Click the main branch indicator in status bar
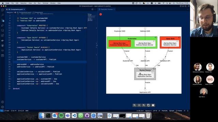Screen dimensions: 218x122 7,111
